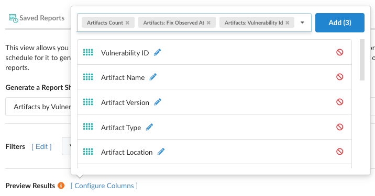Remove the Artifact Name column

[339, 77]
